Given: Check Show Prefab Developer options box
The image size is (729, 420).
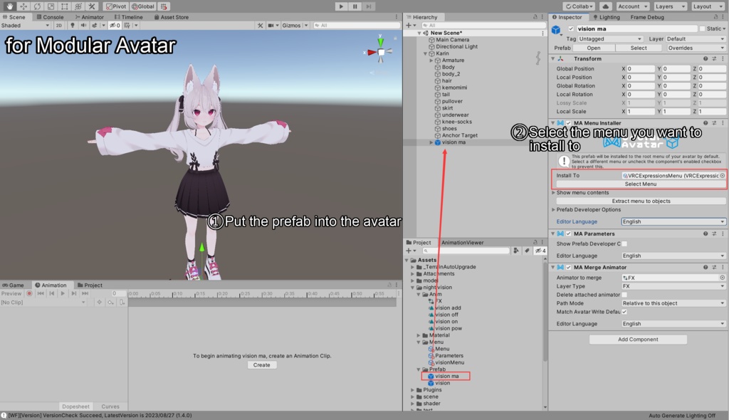Looking at the screenshot, I should (x=624, y=243).
